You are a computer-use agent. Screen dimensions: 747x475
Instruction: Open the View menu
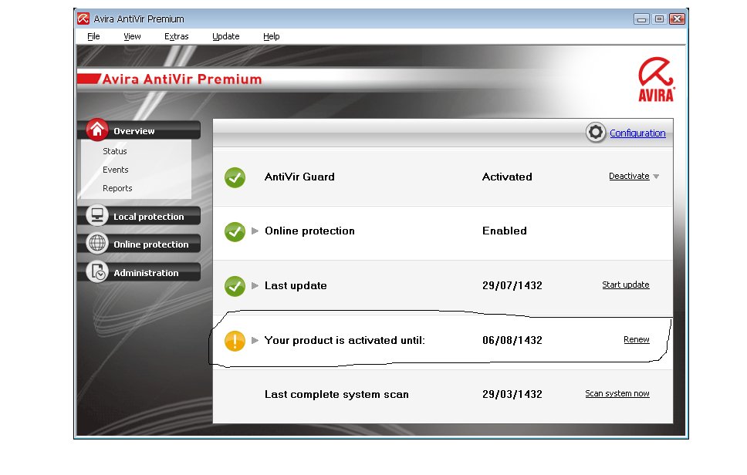pos(132,36)
